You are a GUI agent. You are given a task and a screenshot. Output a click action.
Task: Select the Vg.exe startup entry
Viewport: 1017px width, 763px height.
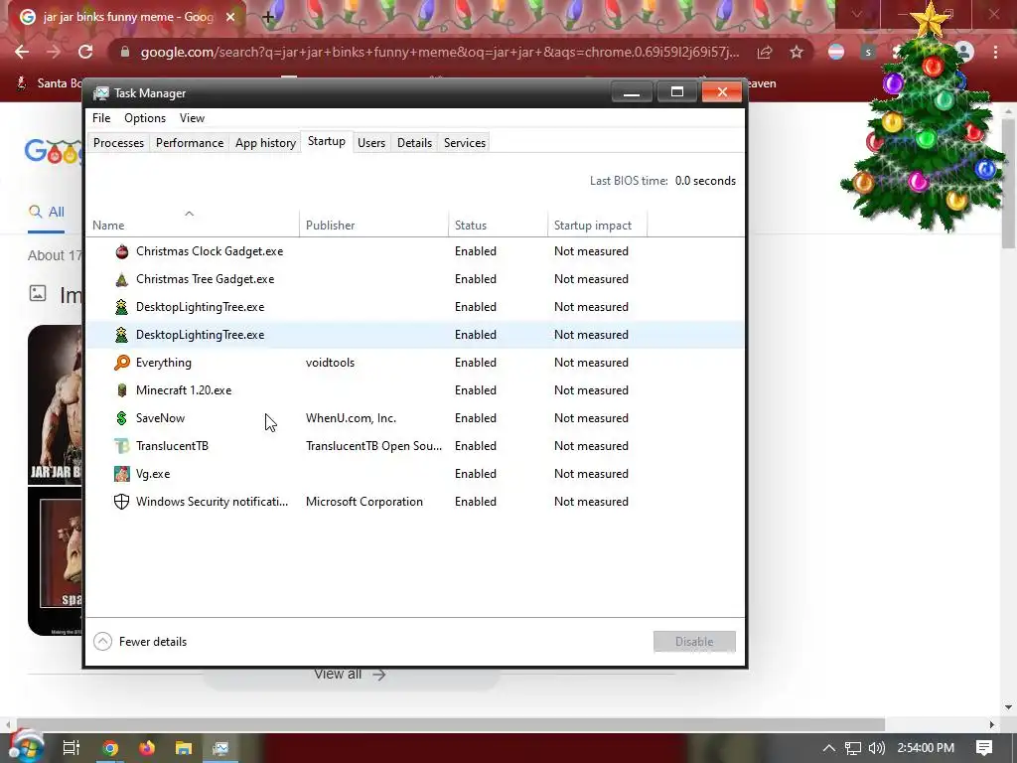pyautogui.click(x=415, y=474)
